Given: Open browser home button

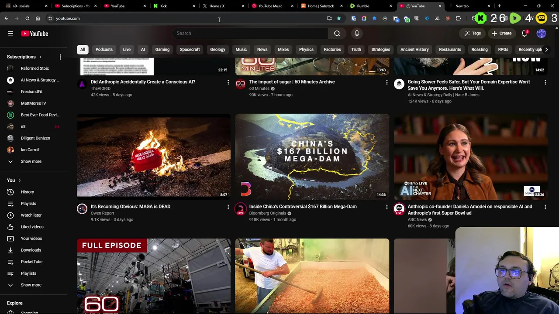Looking at the screenshot, I should click(x=38, y=18).
